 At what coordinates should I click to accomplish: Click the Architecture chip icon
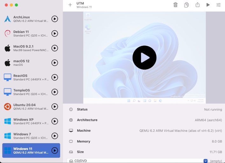pyautogui.click(x=71, y=120)
